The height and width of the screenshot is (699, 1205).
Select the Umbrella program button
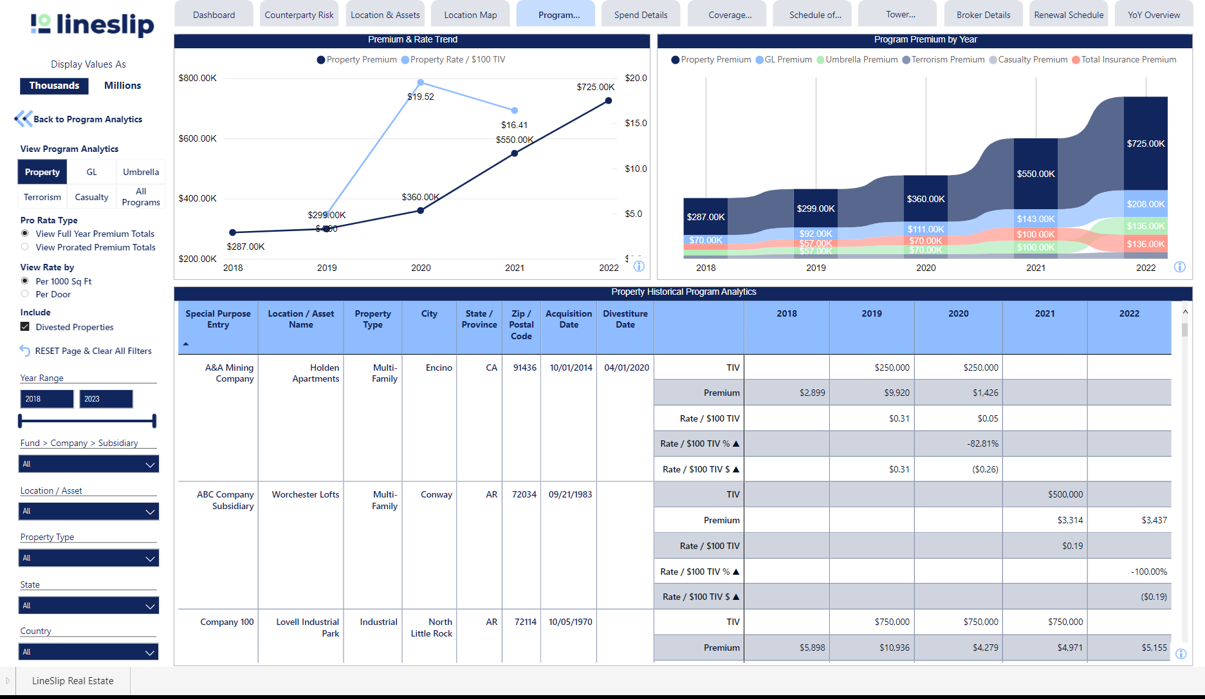[141, 172]
